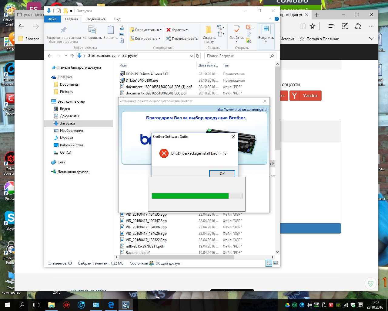Sort by the Имя column header
388x311 pixels.
coord(123,65)
